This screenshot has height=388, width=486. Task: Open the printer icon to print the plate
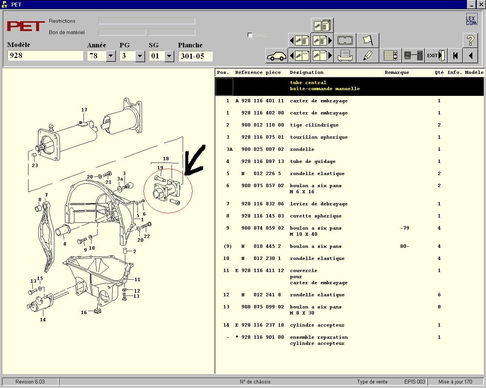coord(345,56)
